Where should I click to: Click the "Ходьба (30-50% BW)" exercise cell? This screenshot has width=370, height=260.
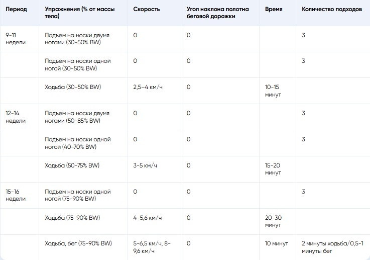click(73, 87)
